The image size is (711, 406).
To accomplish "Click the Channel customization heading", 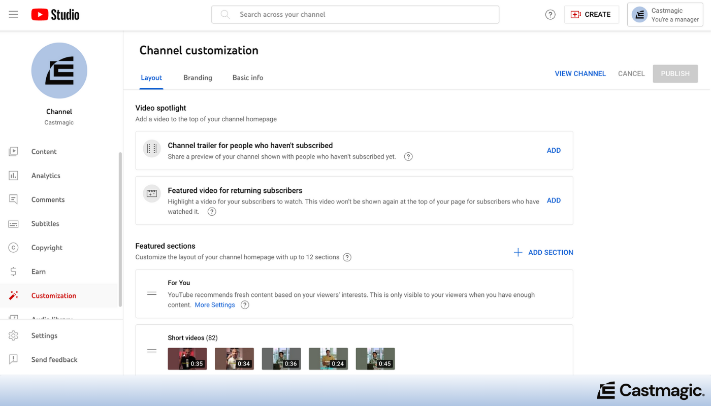I will click(x=199, y=50).
